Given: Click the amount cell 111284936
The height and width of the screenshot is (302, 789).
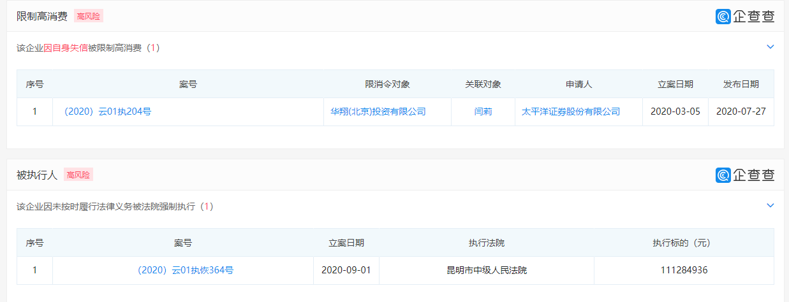Looking at the screenshot, I should 684,270.
